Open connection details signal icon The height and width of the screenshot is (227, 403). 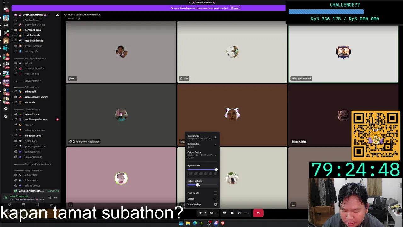(x=5, y=198)
